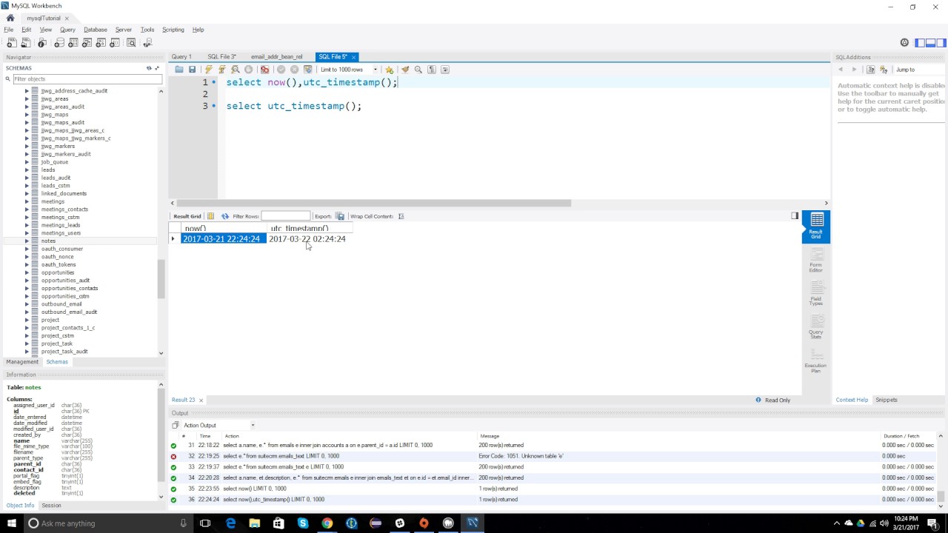Viewport: 948px width, 533px height.
Task: Expand the meetings table node
Action: pos(27,201)
